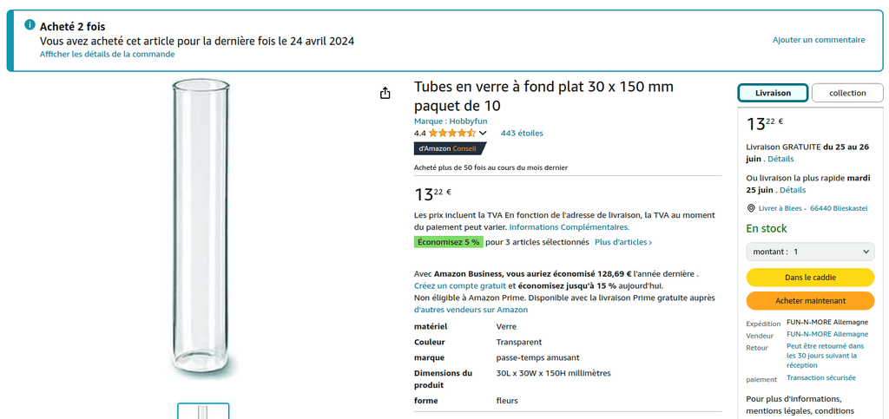Click the glass tube product image
Screen dimensions: 889x419
tap(201, 229)
